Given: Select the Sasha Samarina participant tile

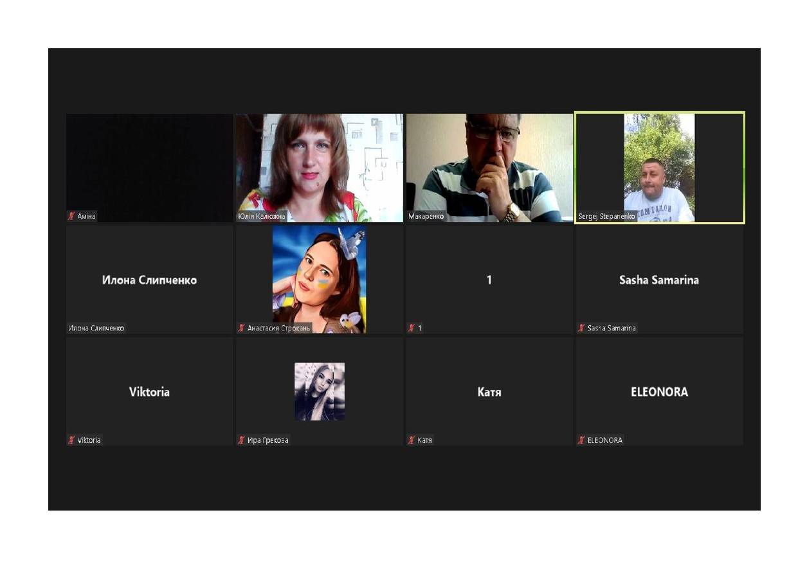Looking at the screenshot, I should (x=660, y=280).
